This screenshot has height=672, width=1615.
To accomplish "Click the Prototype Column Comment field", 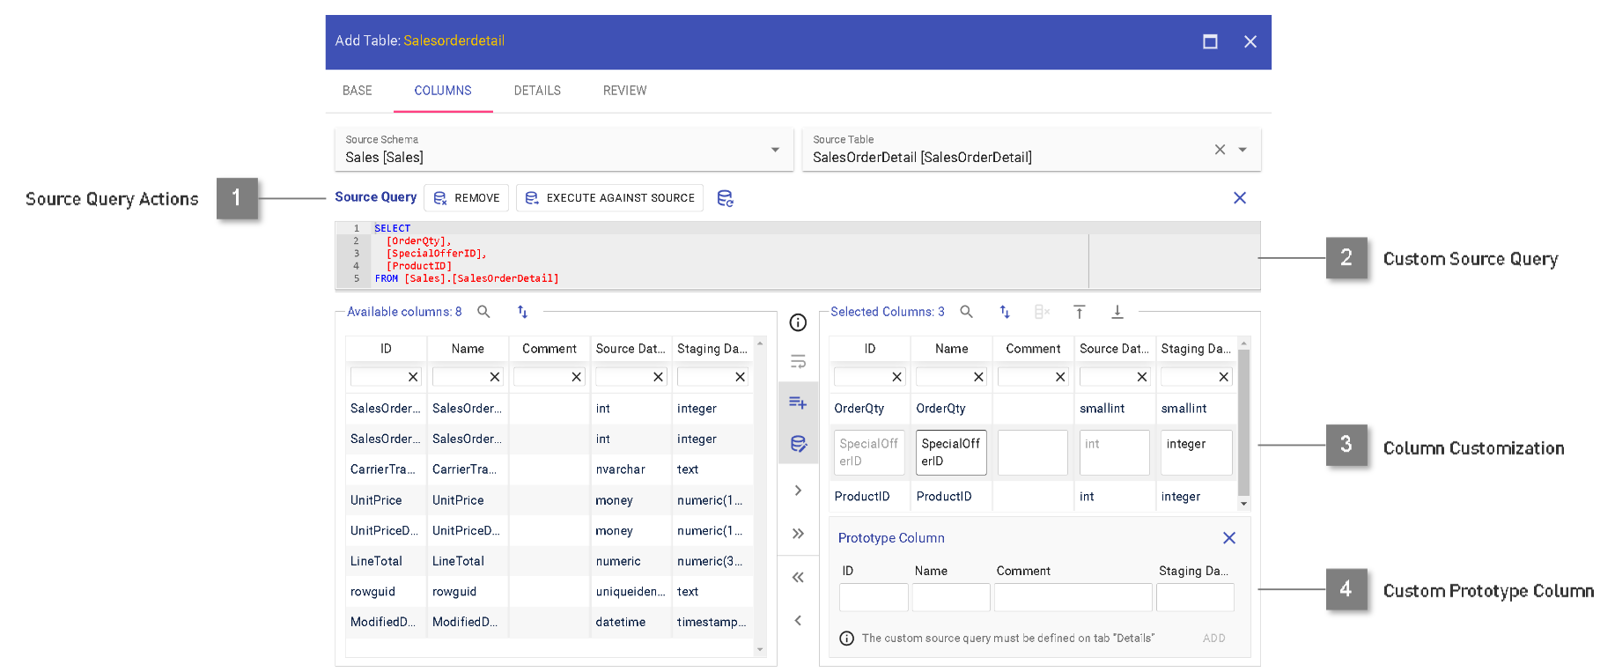I will [1072, 597].
